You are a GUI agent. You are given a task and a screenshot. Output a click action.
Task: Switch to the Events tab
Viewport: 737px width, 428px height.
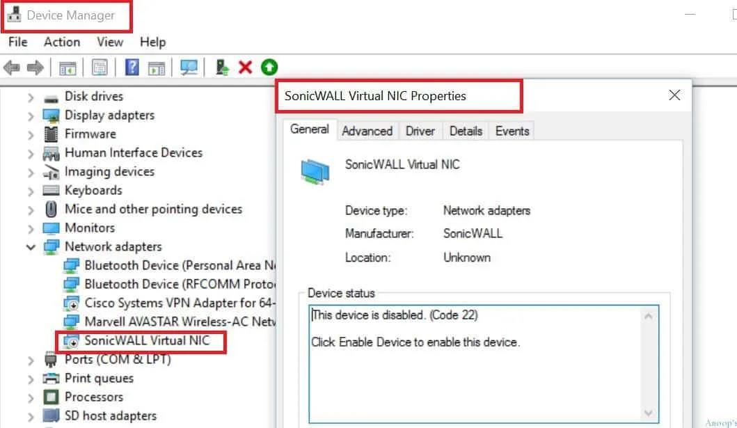click(511, 130)
